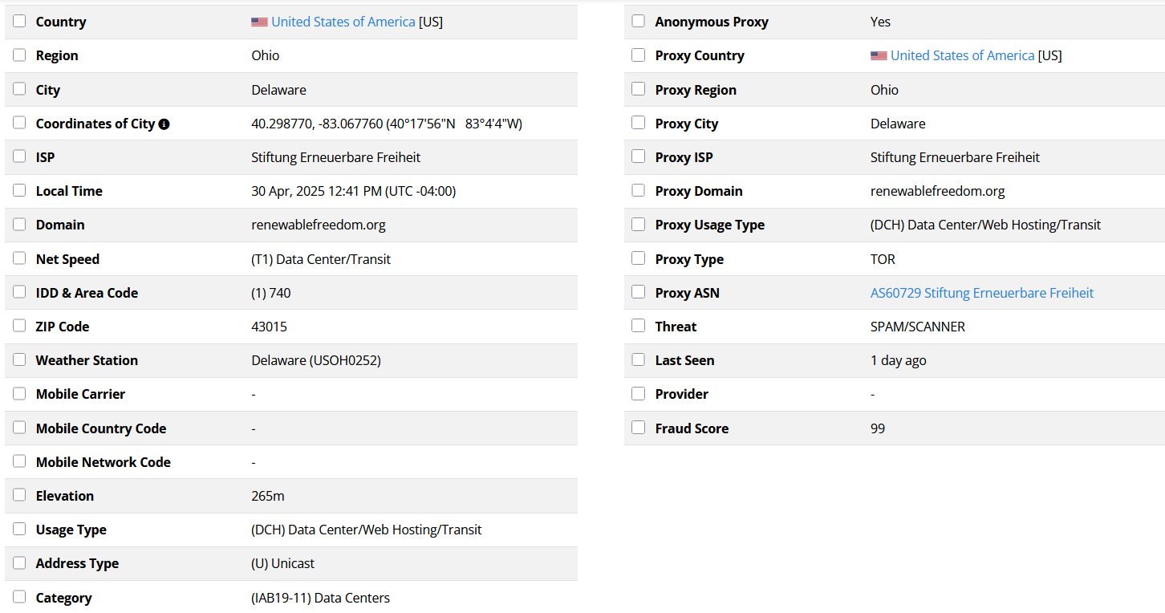Viewport: 1165px width, 613px height.
Task: Tick the IDD & Area Code checkbox
Action: tap(19, 292)
